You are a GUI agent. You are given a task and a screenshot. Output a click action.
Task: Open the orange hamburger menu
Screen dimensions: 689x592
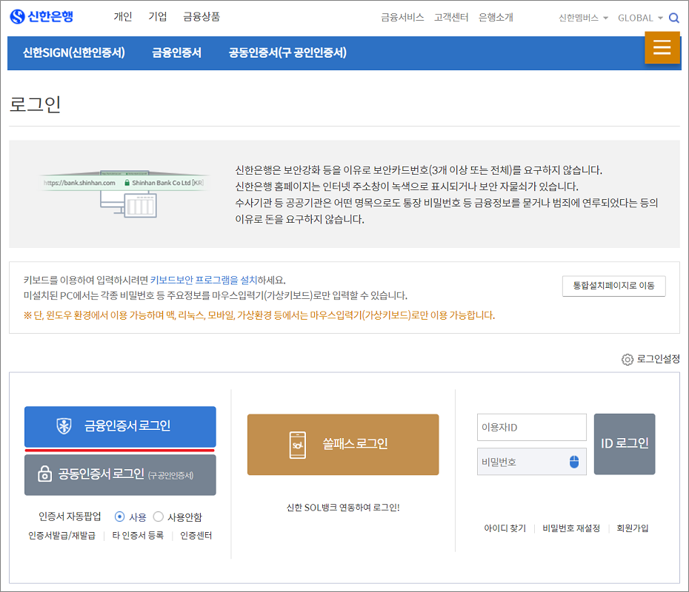click(662, 47)
